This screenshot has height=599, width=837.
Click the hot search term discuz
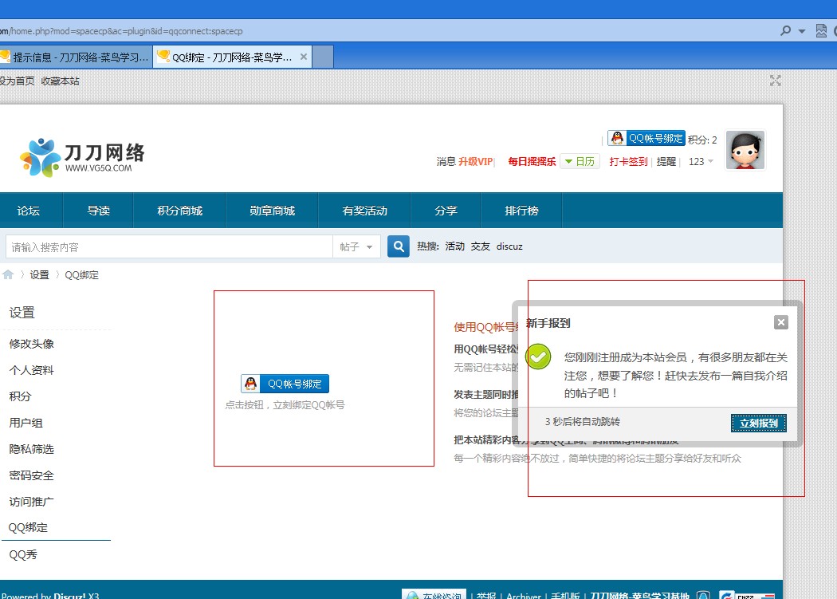click(x=509, y=246)
